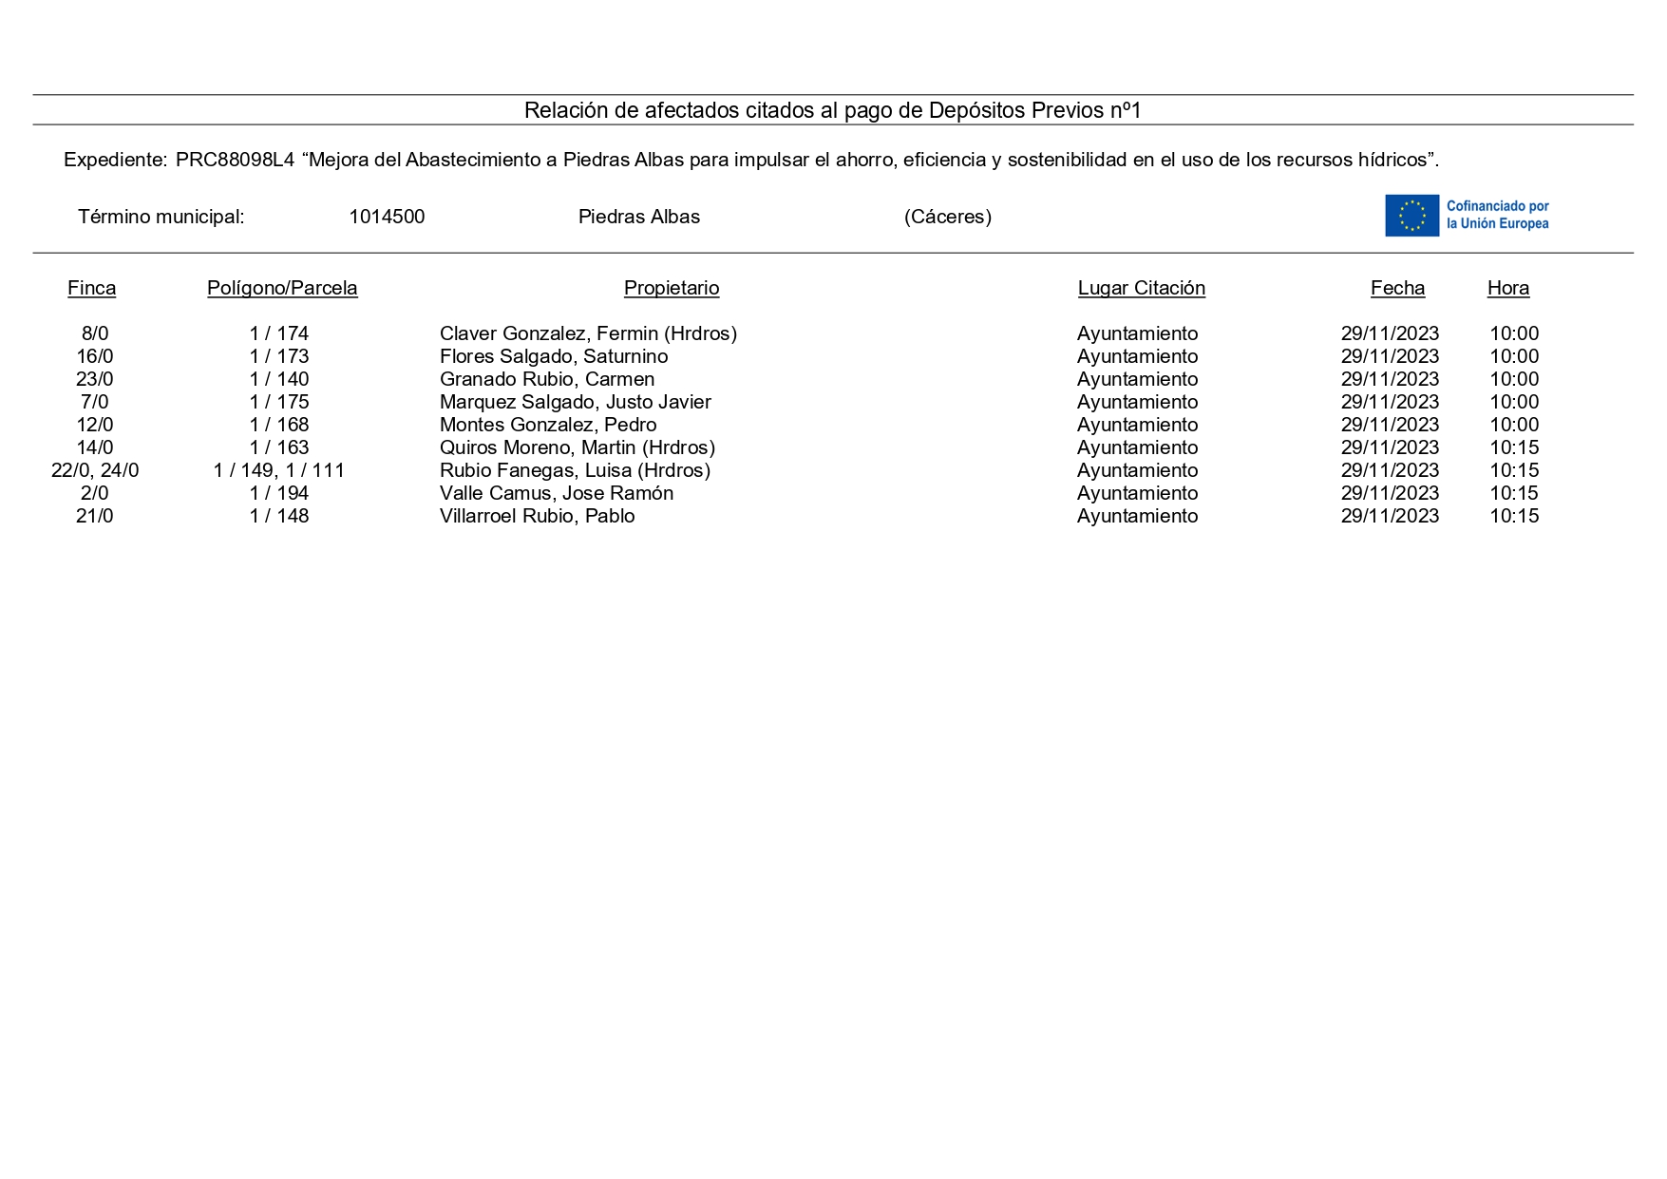Click finca number 7/0
The width and height of the screenshot is (1667, 1179).
coord(95,402)
